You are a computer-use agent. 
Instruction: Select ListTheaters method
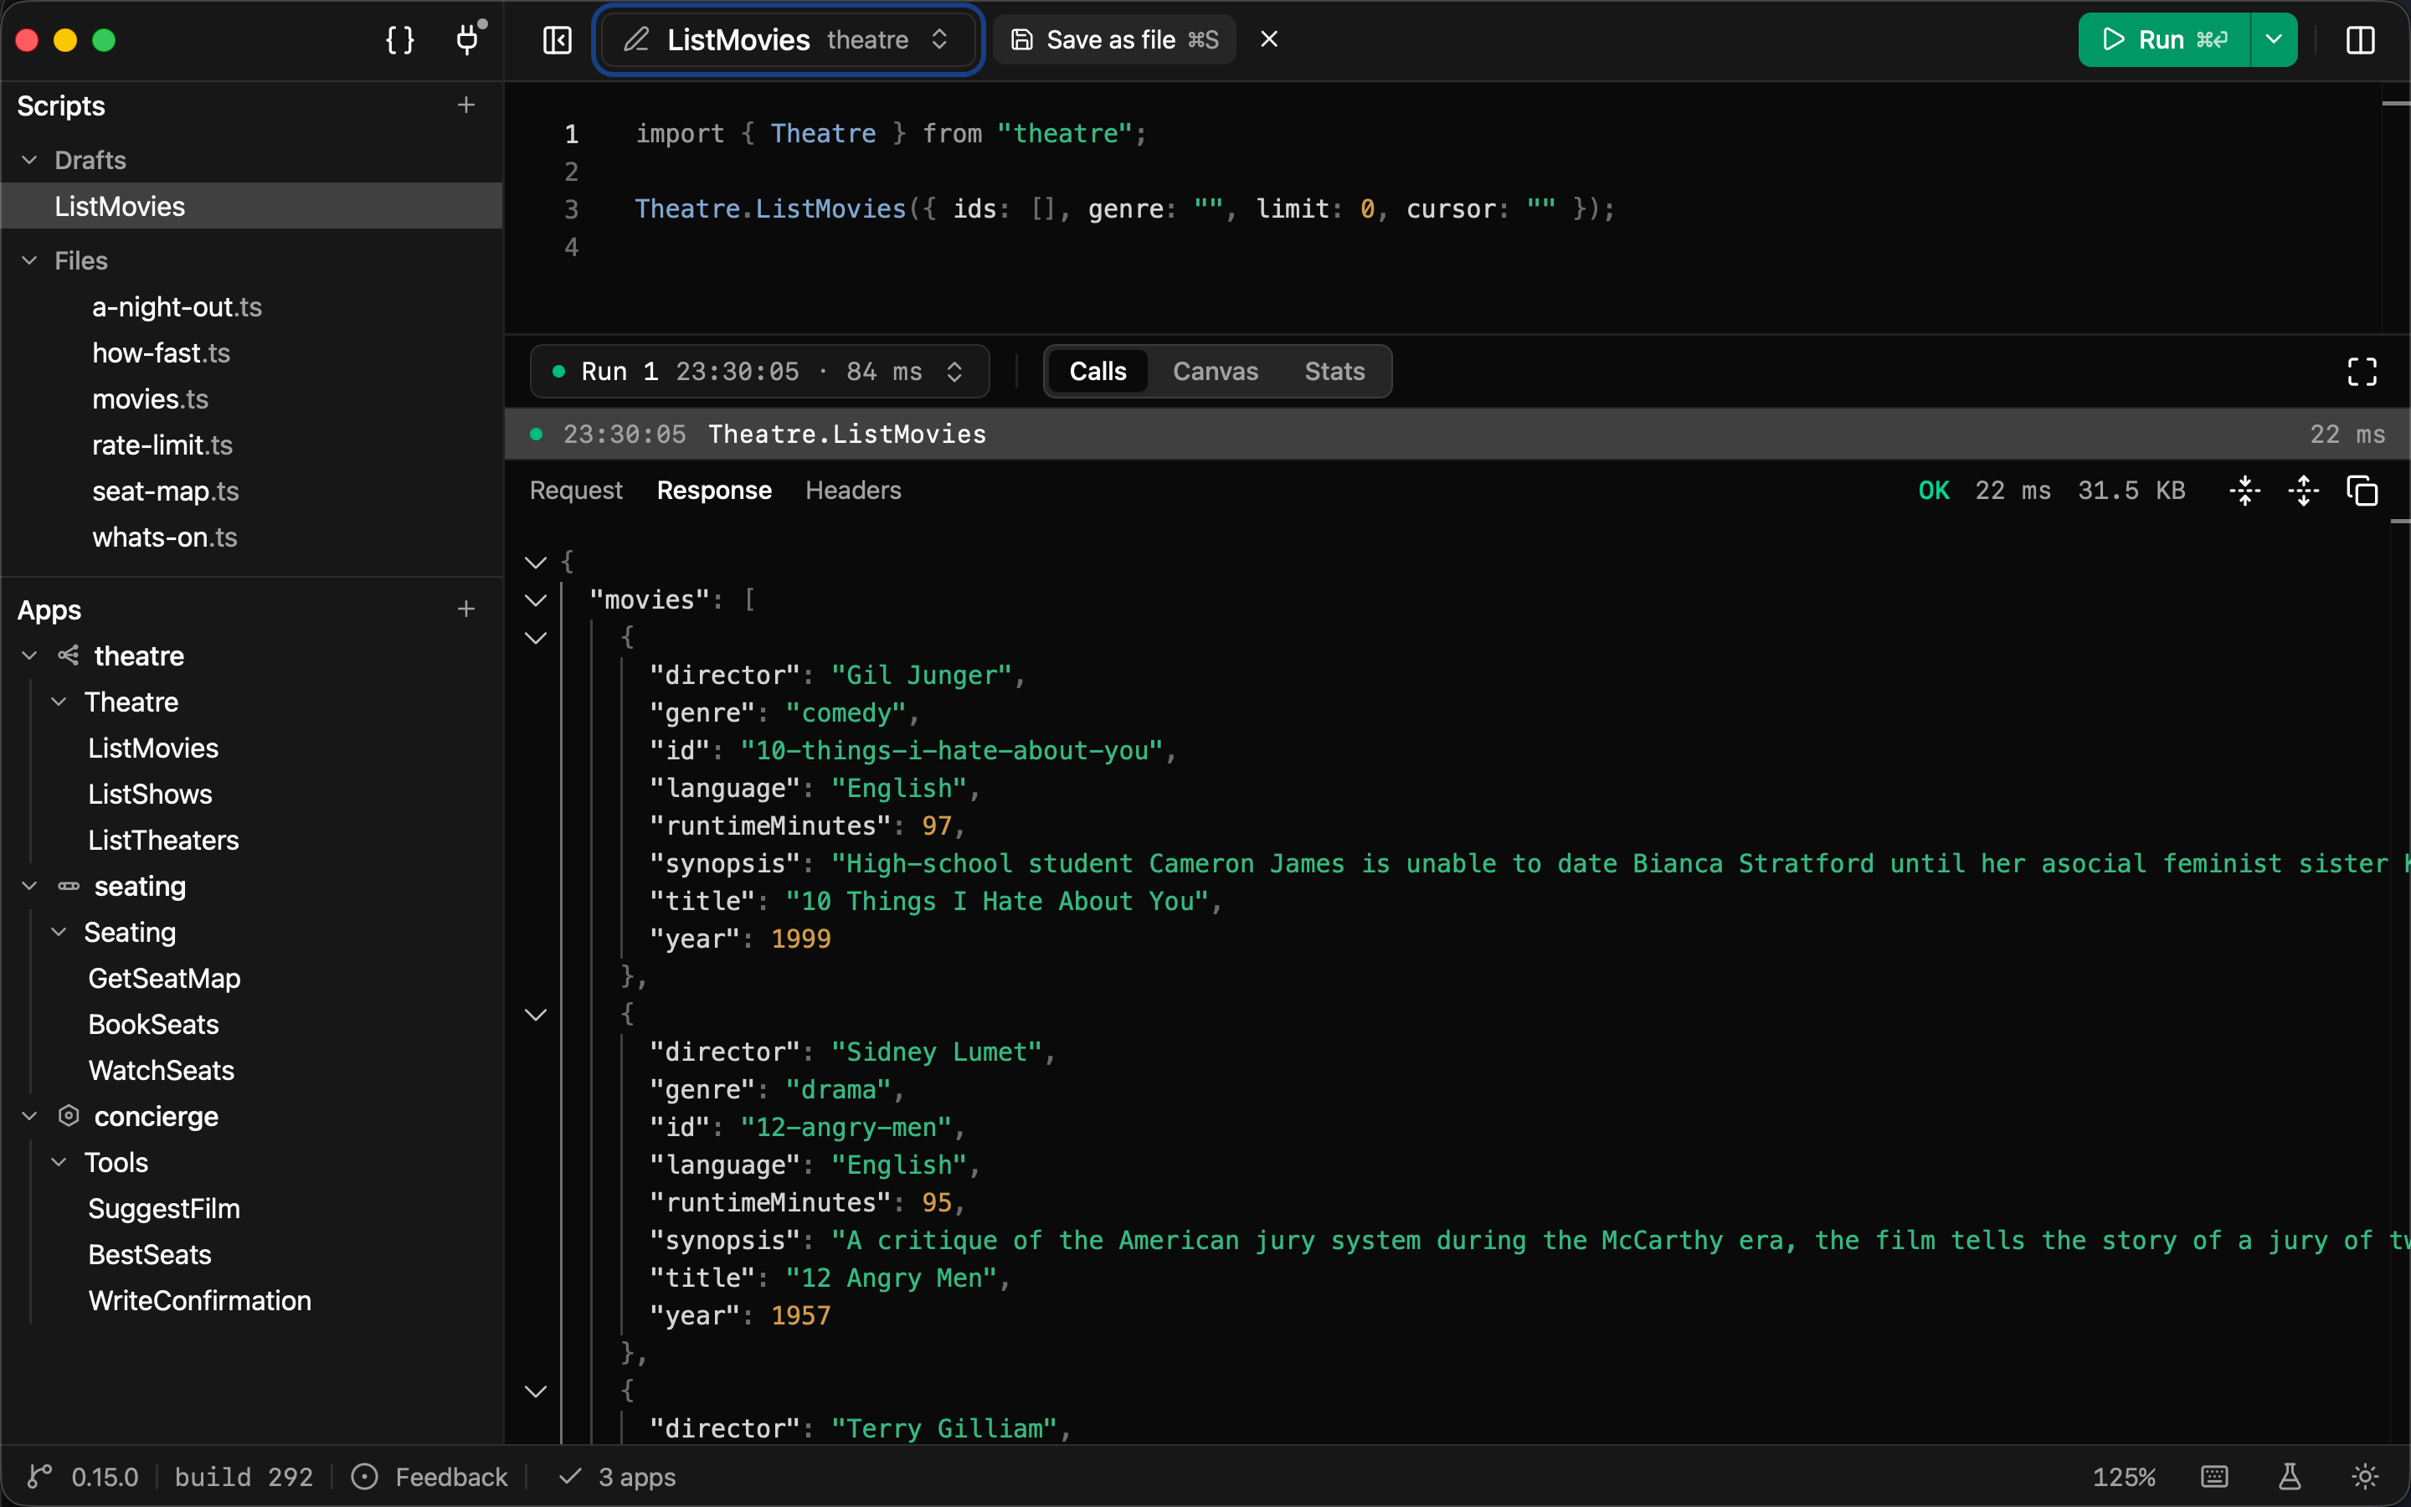pyautogui.click(x=163, y=841)
